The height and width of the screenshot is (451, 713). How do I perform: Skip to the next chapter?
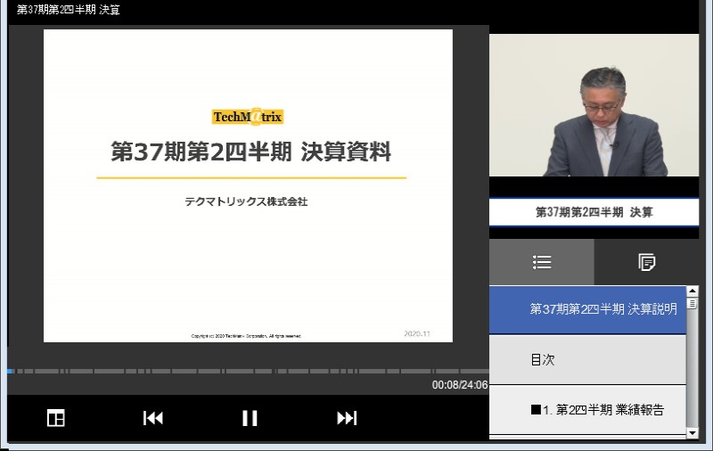(347, 418)
